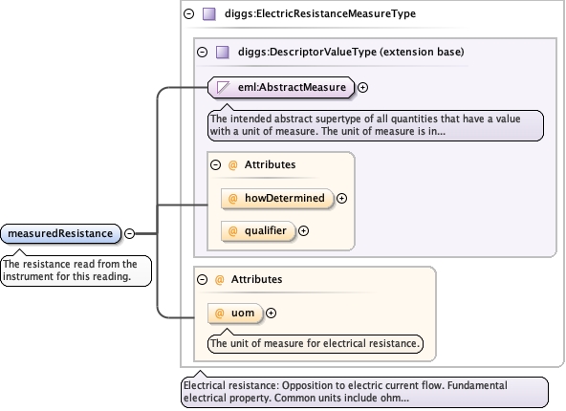Click the @ icon of qualifier

pos(233,231)
